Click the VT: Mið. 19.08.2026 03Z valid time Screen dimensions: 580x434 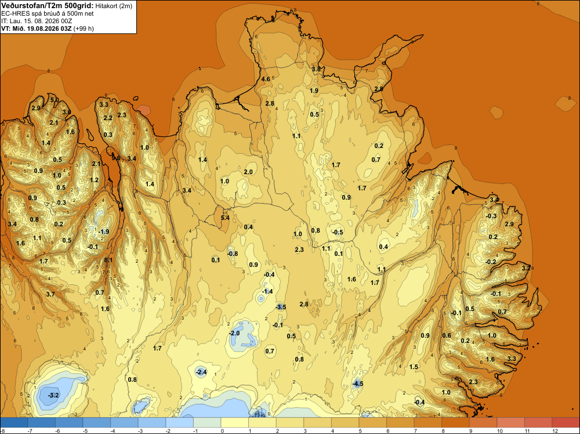click(36, 28)
